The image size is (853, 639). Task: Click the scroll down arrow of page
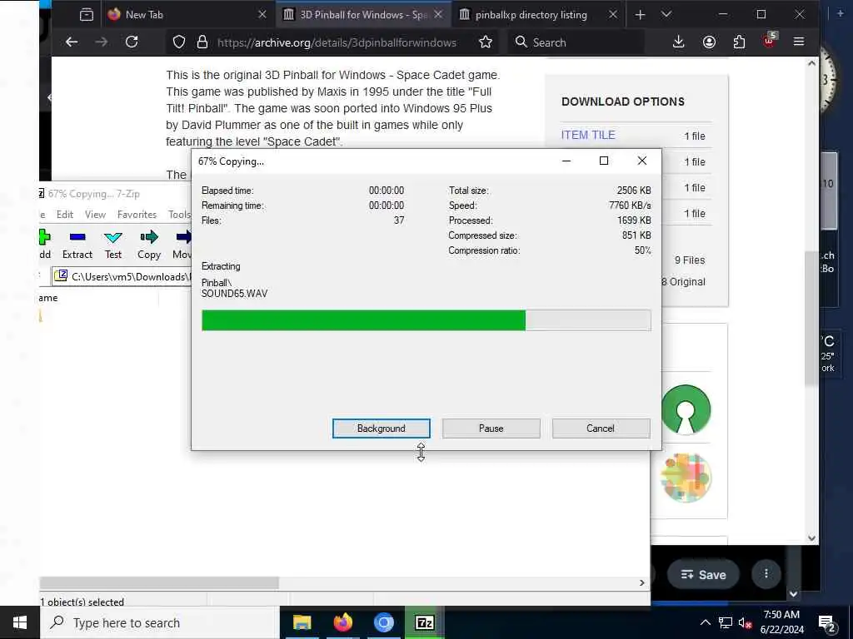[811, 538]
